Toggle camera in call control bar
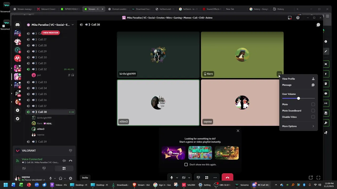Screen dimensions: 337x189 [x=184, y=178]
